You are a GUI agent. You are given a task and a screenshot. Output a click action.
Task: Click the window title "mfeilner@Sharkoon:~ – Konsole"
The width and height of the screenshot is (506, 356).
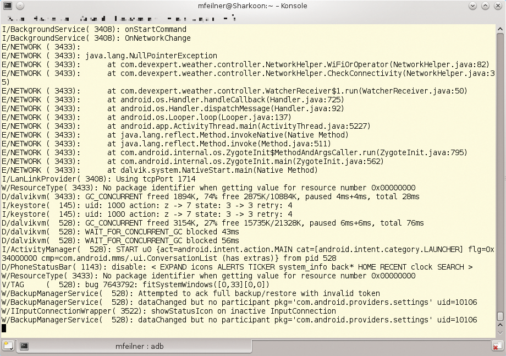(x=252, y=6)
